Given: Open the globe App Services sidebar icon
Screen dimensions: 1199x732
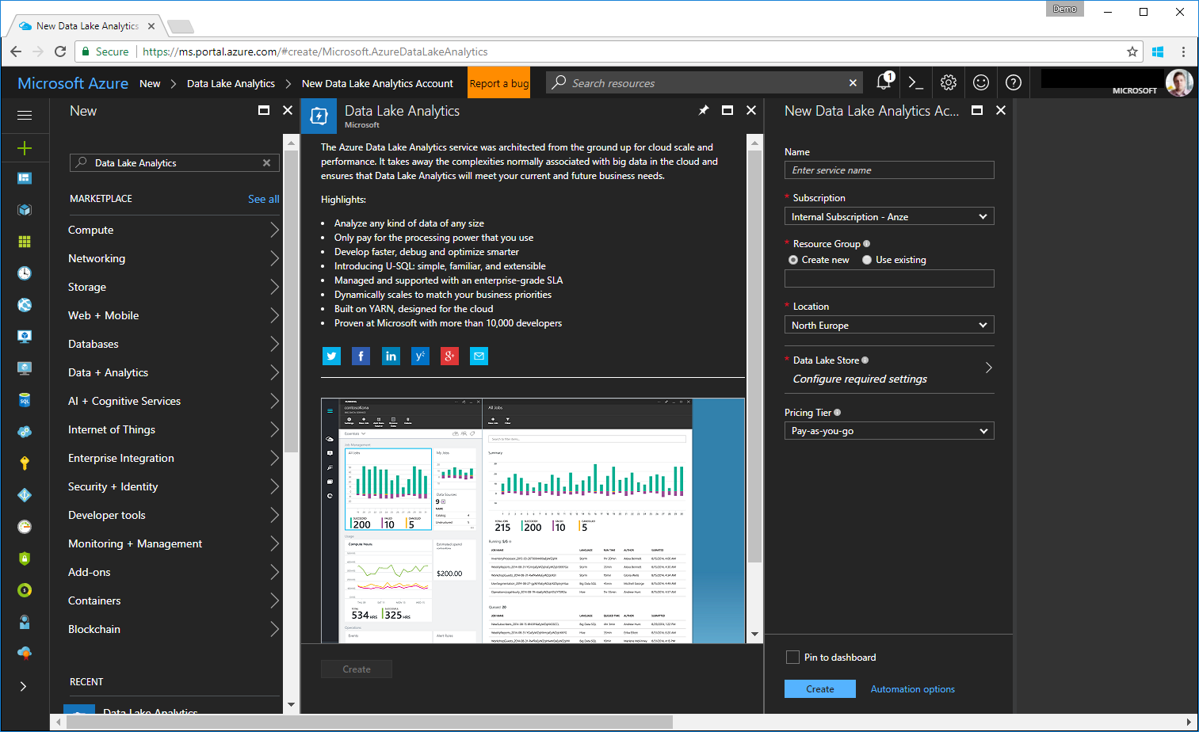Looking at the screenshot, I should click(x=25, y=305).
